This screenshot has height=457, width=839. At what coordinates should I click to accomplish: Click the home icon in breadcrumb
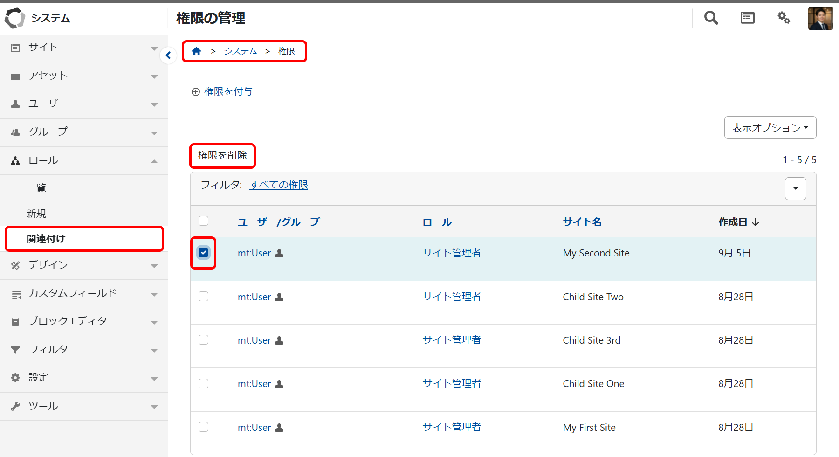[196, 51]
